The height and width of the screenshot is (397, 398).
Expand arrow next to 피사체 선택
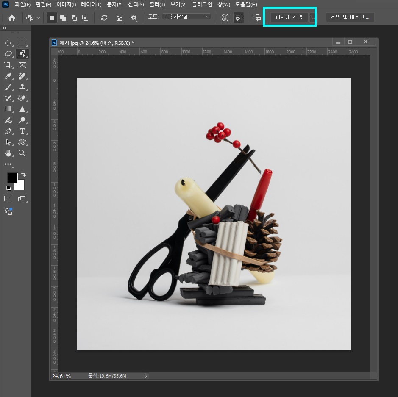pyautogui.click(x=312, y=17)
